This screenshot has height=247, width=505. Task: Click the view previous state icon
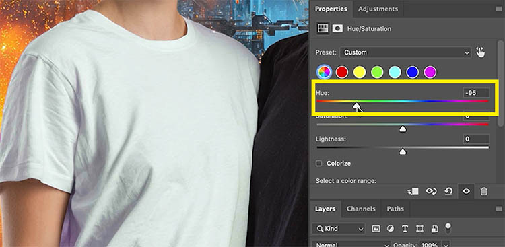[x=431, y=192]
